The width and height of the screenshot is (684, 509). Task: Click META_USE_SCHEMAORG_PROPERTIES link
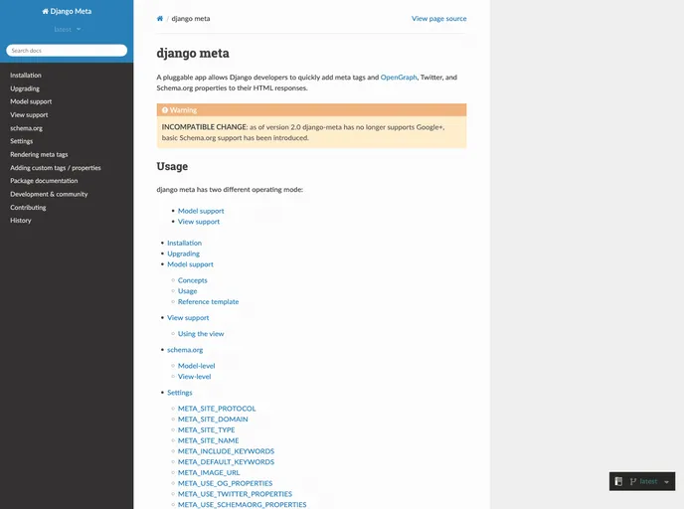point(242,505)
